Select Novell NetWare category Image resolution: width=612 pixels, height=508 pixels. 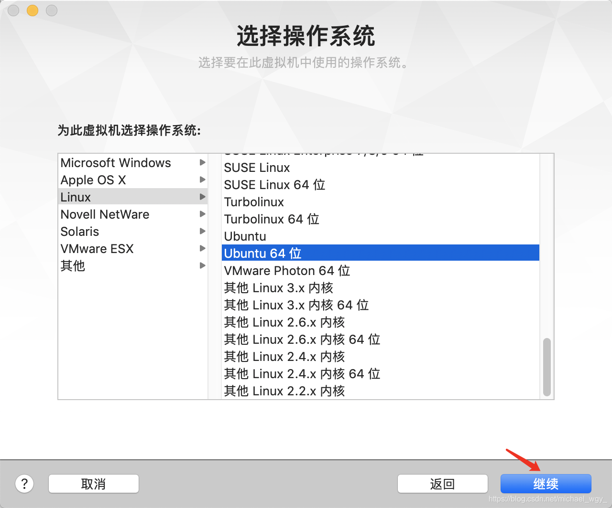pos(132,214)
